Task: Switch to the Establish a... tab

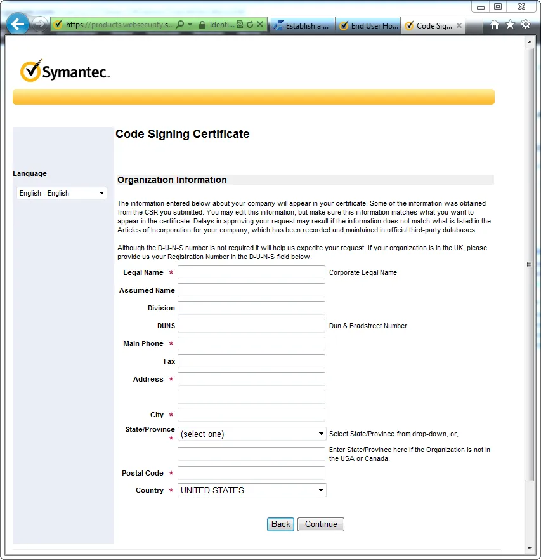Action: [x=303, y=25]
